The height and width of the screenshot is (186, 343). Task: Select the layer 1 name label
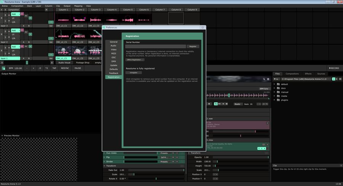coord(10,58)
